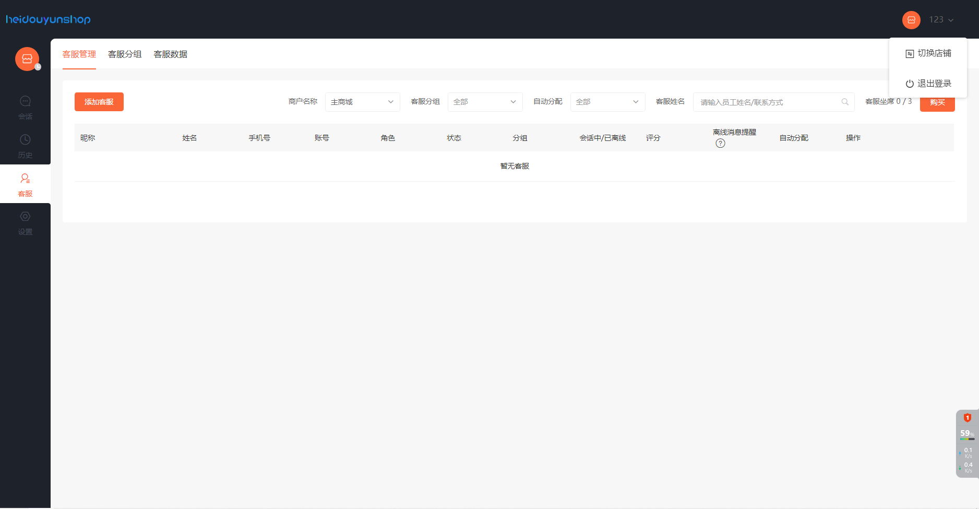
Task: Click the help icon under 离线消息提醒
Action: [720, 144]
